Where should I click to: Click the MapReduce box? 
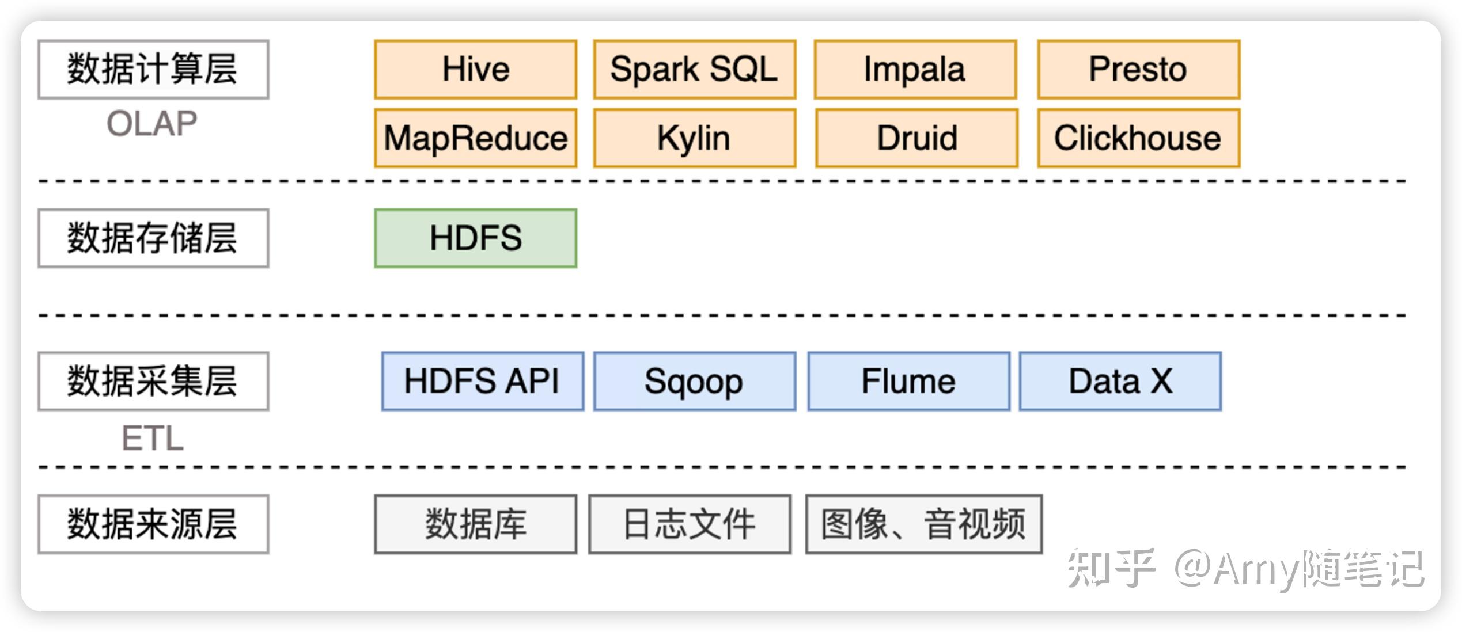[476, 138]
